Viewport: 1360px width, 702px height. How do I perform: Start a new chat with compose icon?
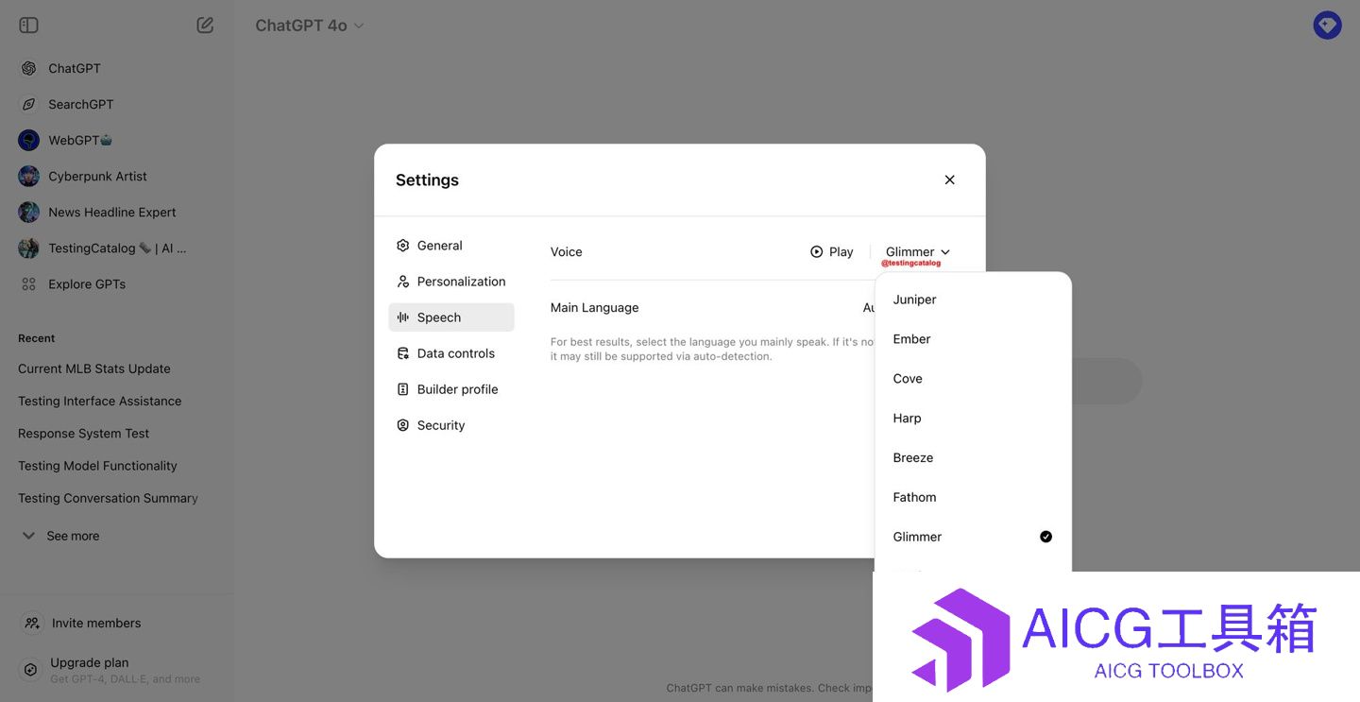[205, 26]
